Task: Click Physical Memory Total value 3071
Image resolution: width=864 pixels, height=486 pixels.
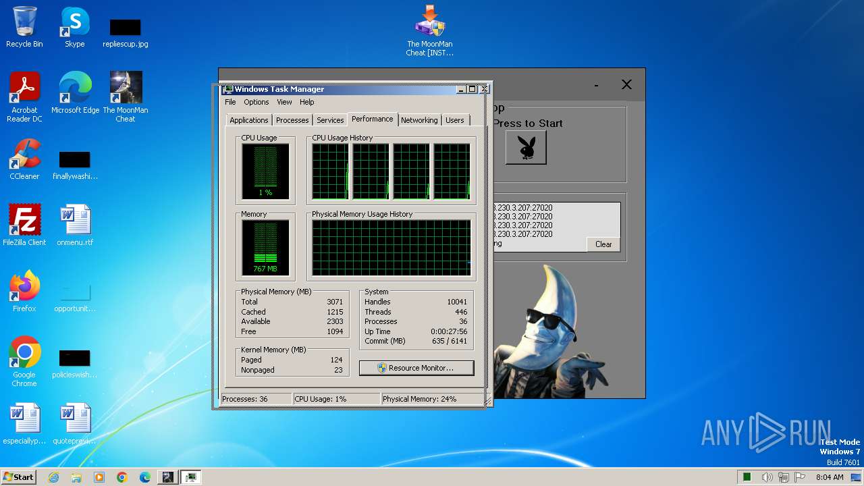Action: [x=335, y=302]
